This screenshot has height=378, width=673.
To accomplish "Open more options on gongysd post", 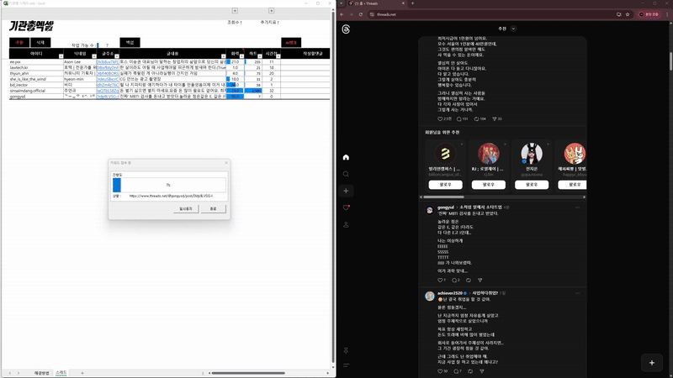I will click(577, 207).
